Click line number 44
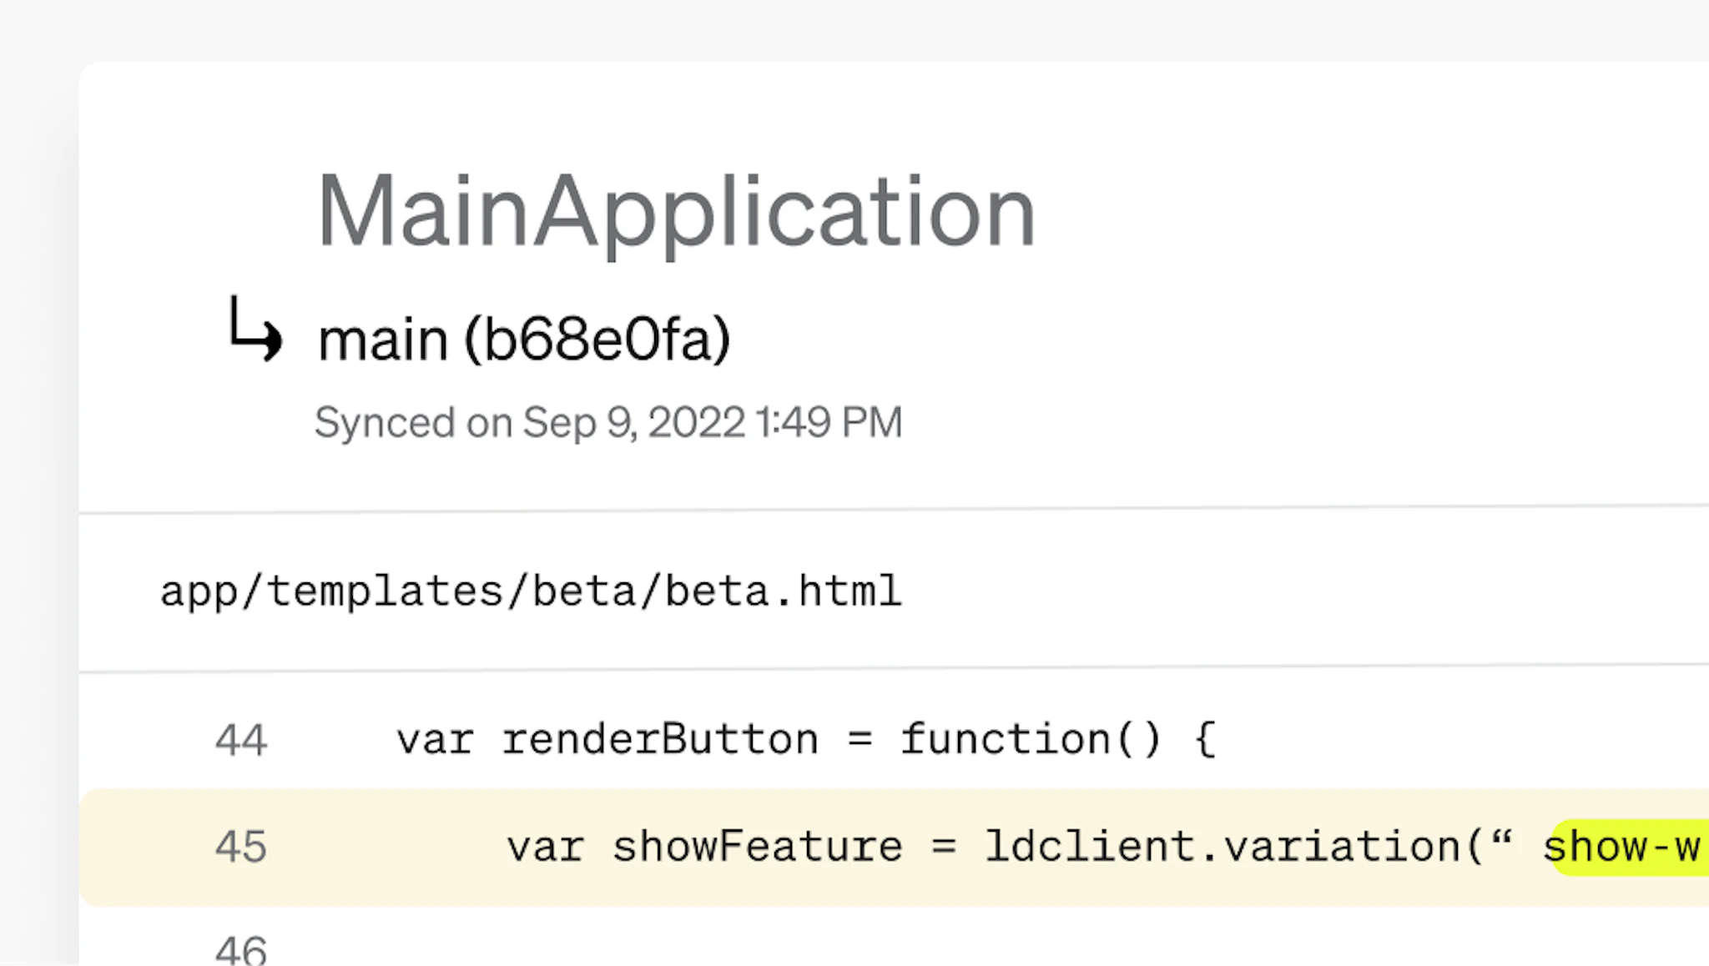 (x=241, y=740)
